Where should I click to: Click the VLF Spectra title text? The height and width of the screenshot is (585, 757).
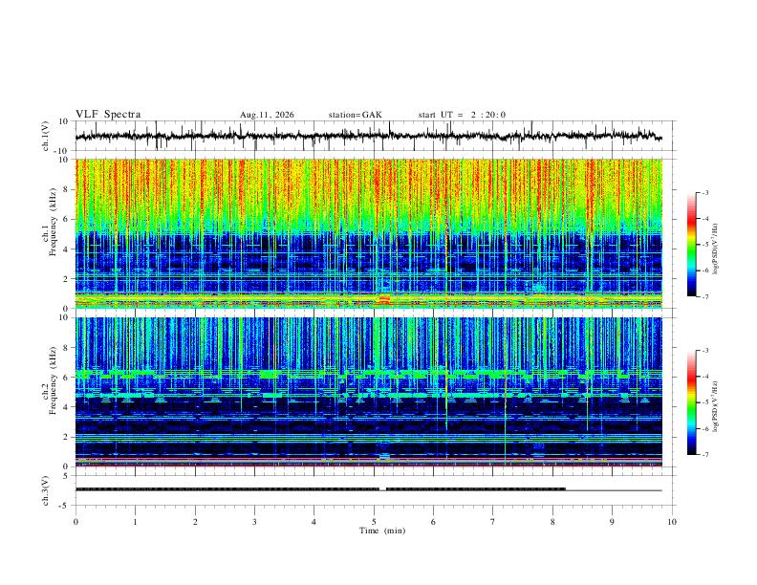(x=108, y=115)
